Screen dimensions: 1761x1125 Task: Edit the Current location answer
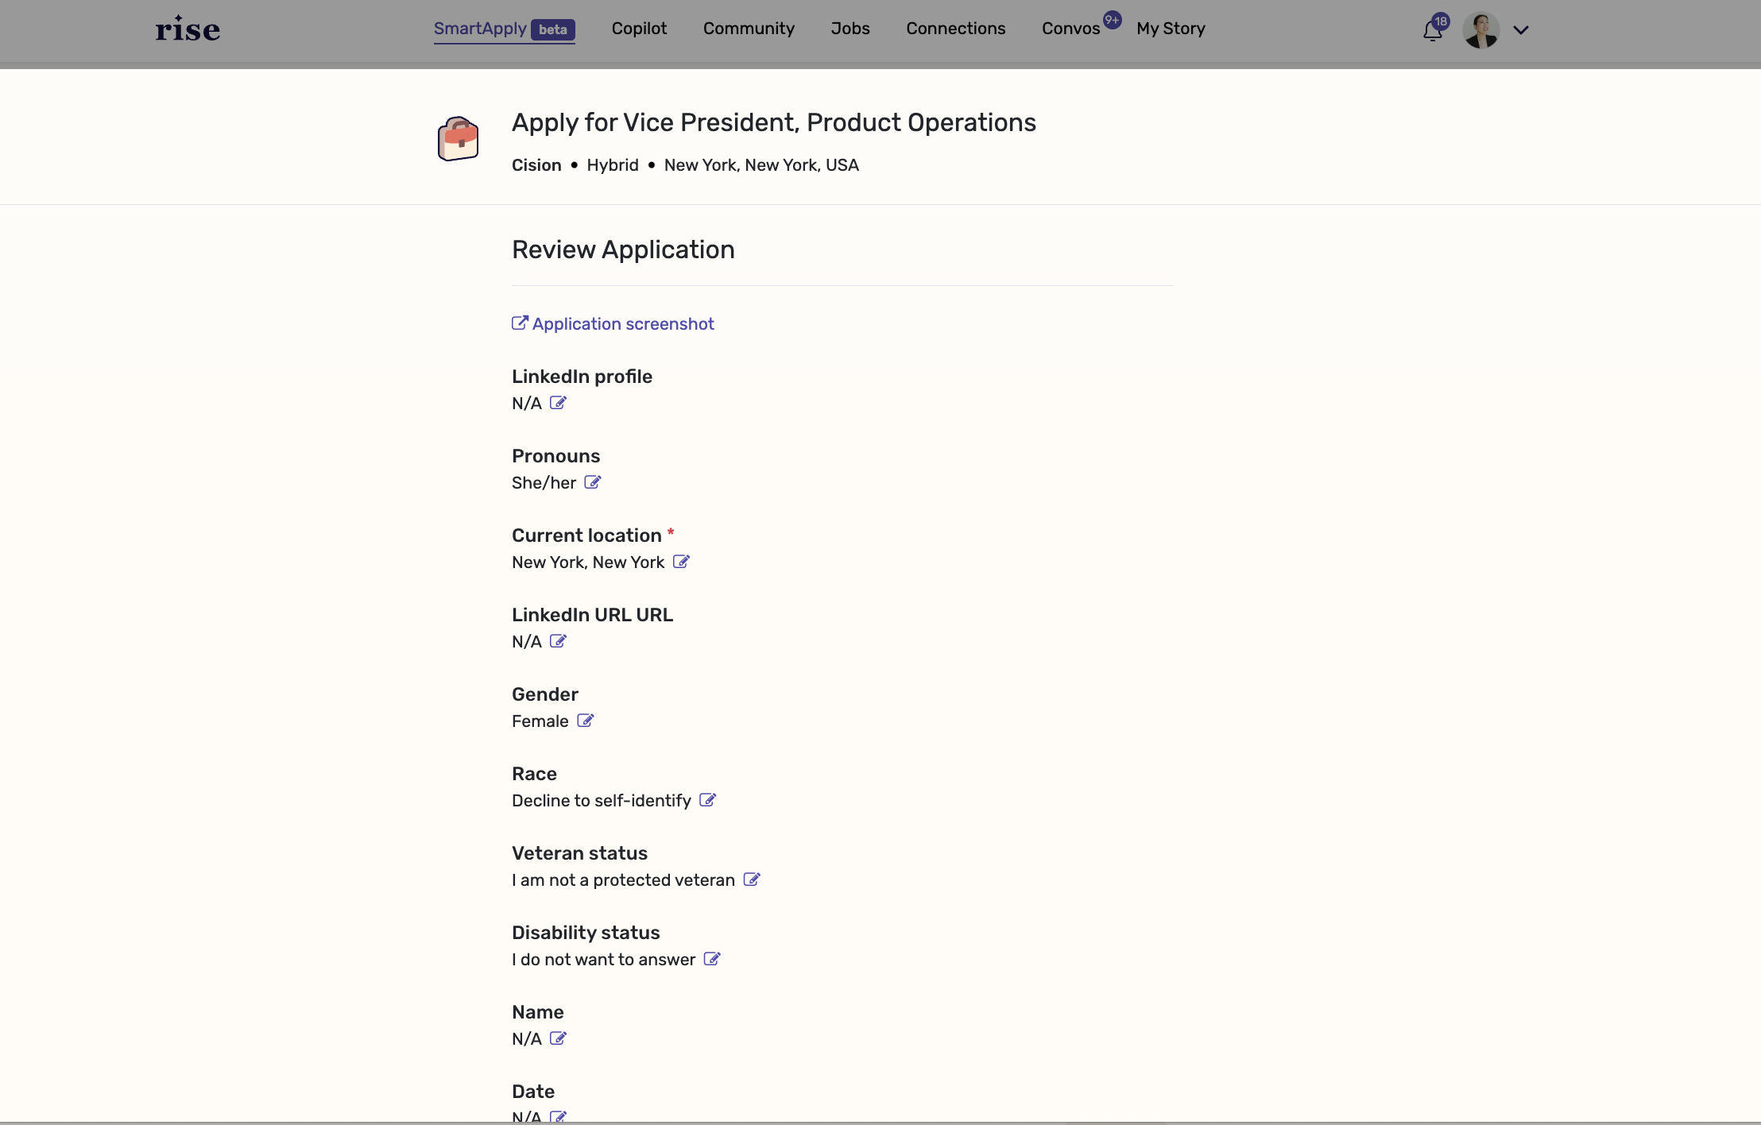point(681,562)
